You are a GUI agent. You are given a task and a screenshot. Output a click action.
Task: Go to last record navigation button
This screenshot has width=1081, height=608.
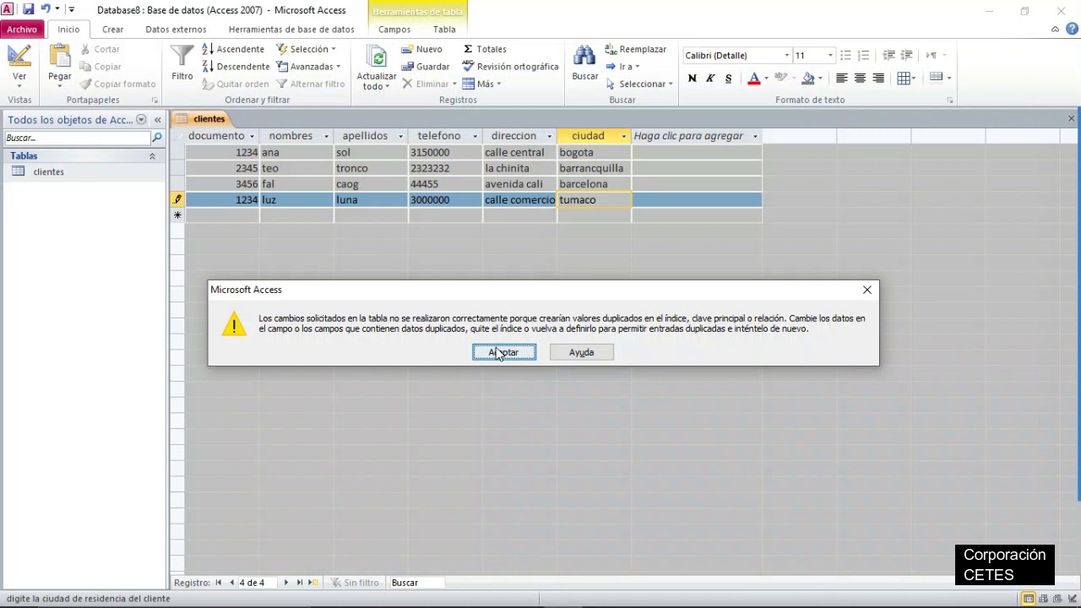pos(299,583)
